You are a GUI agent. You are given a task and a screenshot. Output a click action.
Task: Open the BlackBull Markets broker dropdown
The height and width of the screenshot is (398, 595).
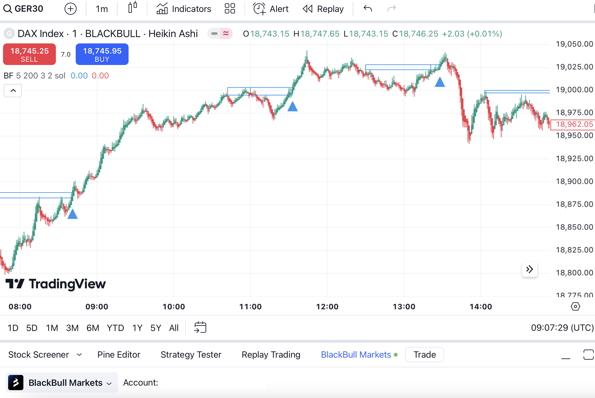click(x=62, y=383)
